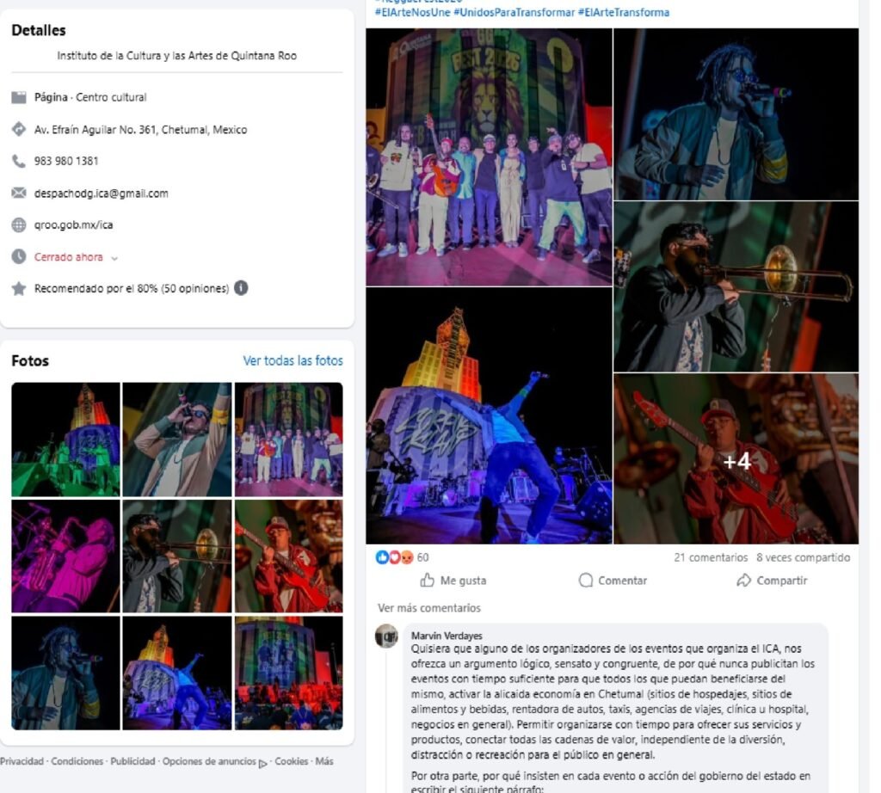Open the reaction emojis summary icons

click(394, 557)
